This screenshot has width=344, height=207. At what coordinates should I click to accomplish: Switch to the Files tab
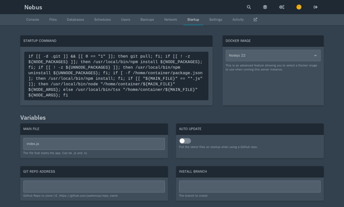point(53,19)
